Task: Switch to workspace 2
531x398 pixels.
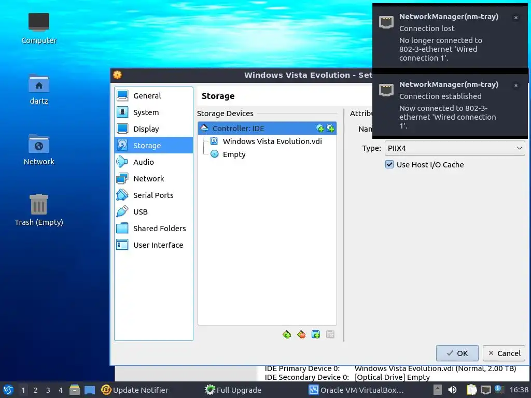Action: point(36,390)
